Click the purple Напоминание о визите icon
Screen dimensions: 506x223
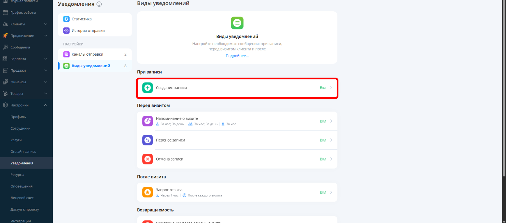147,121
